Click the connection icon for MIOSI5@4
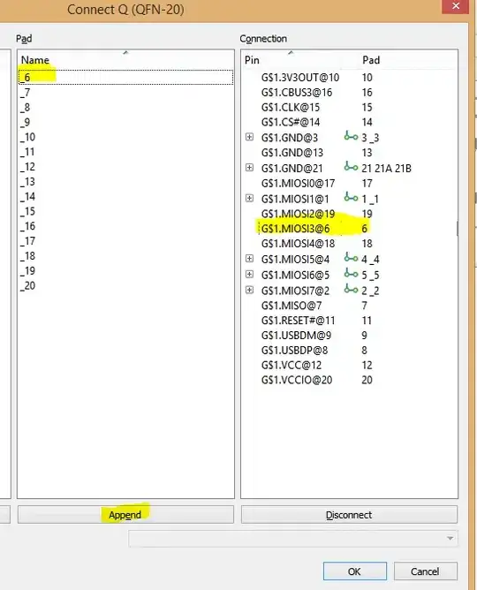The width and height of the screenshot is (477, 590). [x=351, y=258]
